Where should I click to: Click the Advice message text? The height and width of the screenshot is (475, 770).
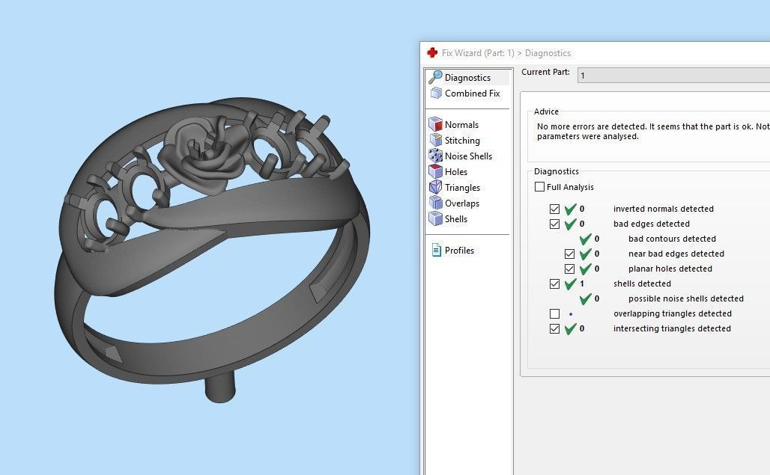coord(653,132)
